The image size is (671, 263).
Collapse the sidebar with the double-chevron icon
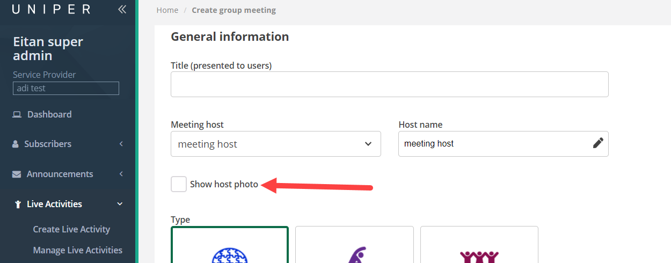(x=122, y=9)
